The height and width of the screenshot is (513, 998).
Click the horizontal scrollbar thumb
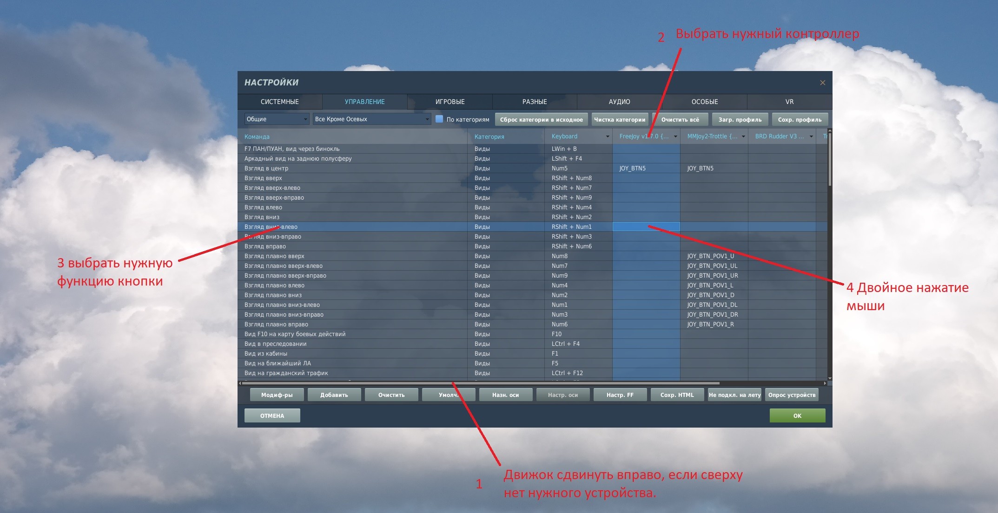pyautogui.click(x=481, y=383)
